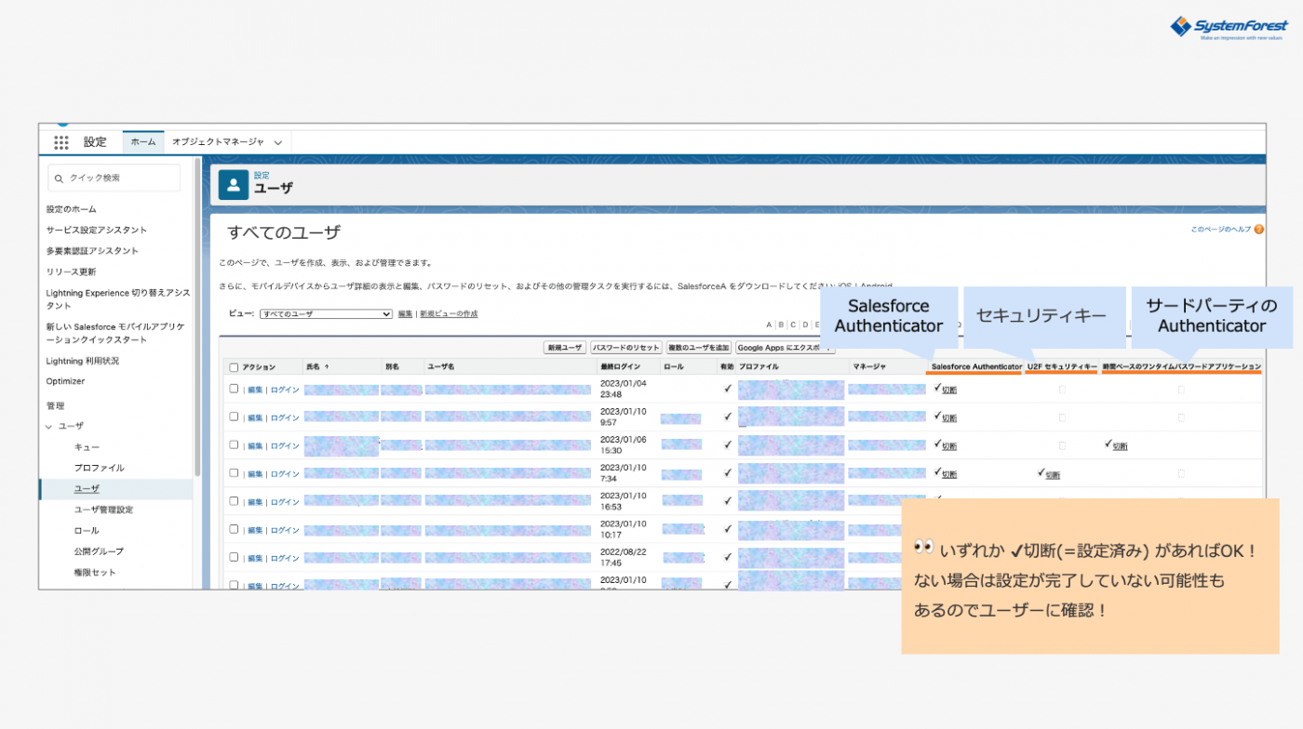Open the このページのヘルプ link
Image resolution: width=1303 pixels, height=729 pixels.
coord(1221,230)
